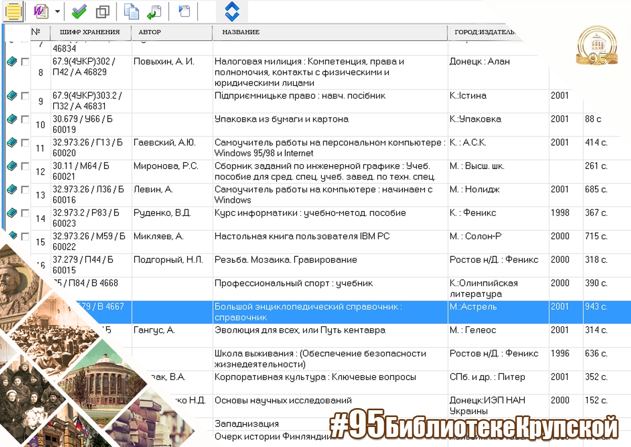Click the copy documents toolbar icon
This screenshot has height=447, width=631.
coord(131,11)
